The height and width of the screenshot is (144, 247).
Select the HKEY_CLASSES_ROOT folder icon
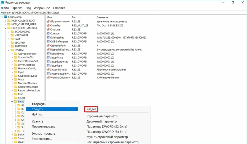coord(9,21)
